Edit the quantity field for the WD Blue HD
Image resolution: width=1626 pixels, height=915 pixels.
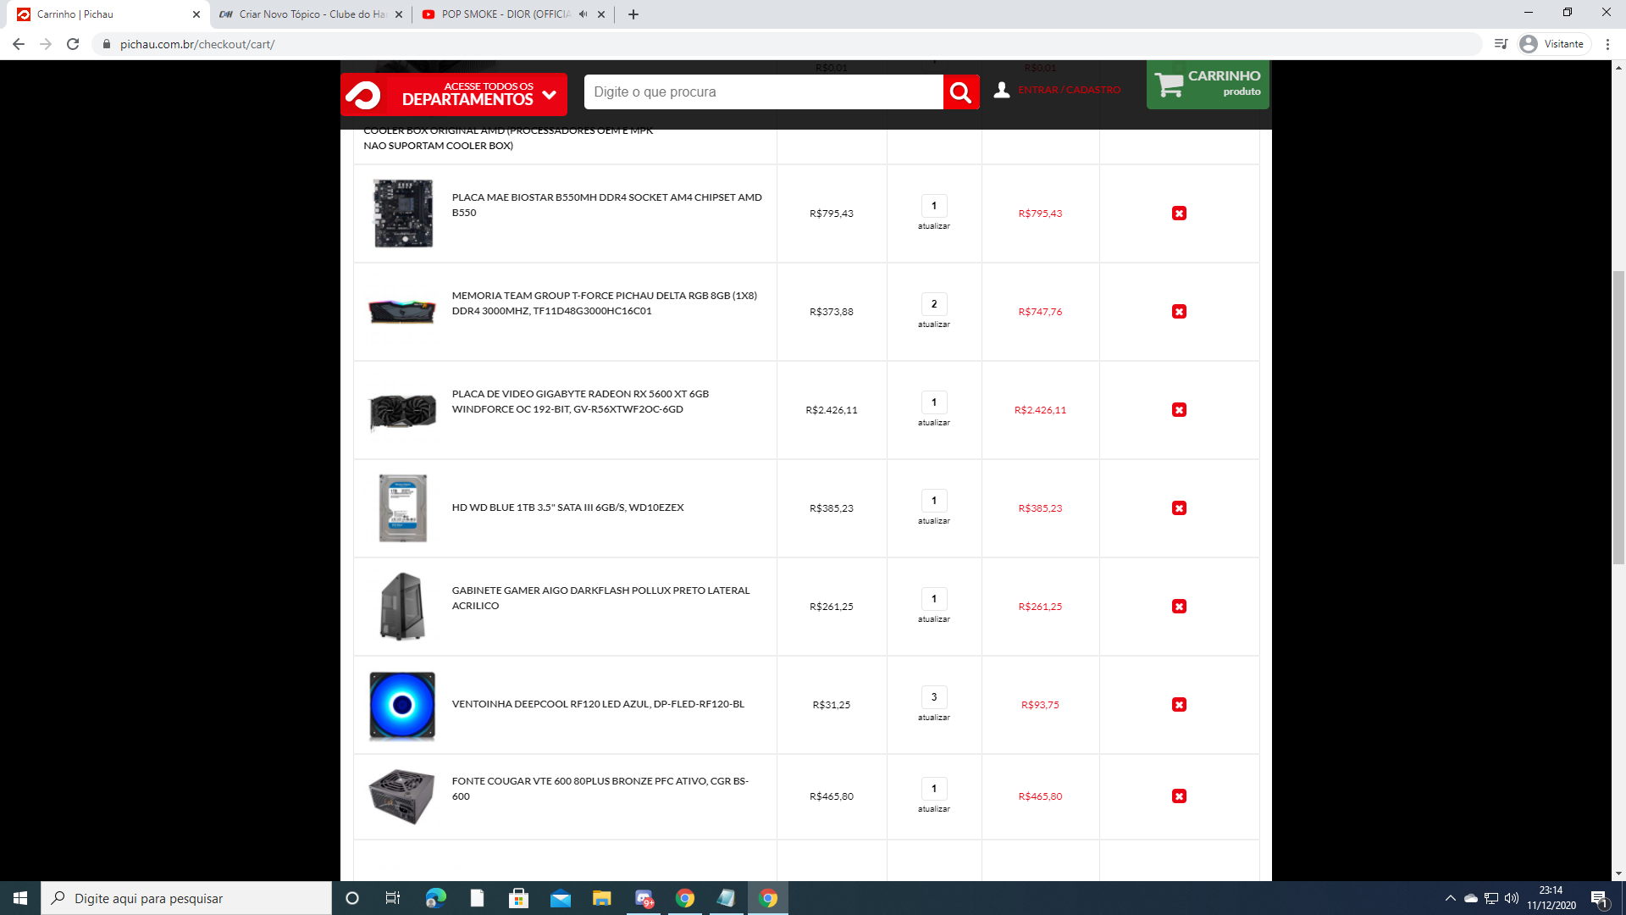coord(934,501)
